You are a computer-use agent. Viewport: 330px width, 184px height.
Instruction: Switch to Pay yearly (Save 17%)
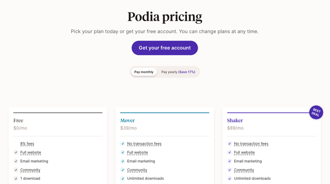(x=178, y=72)
